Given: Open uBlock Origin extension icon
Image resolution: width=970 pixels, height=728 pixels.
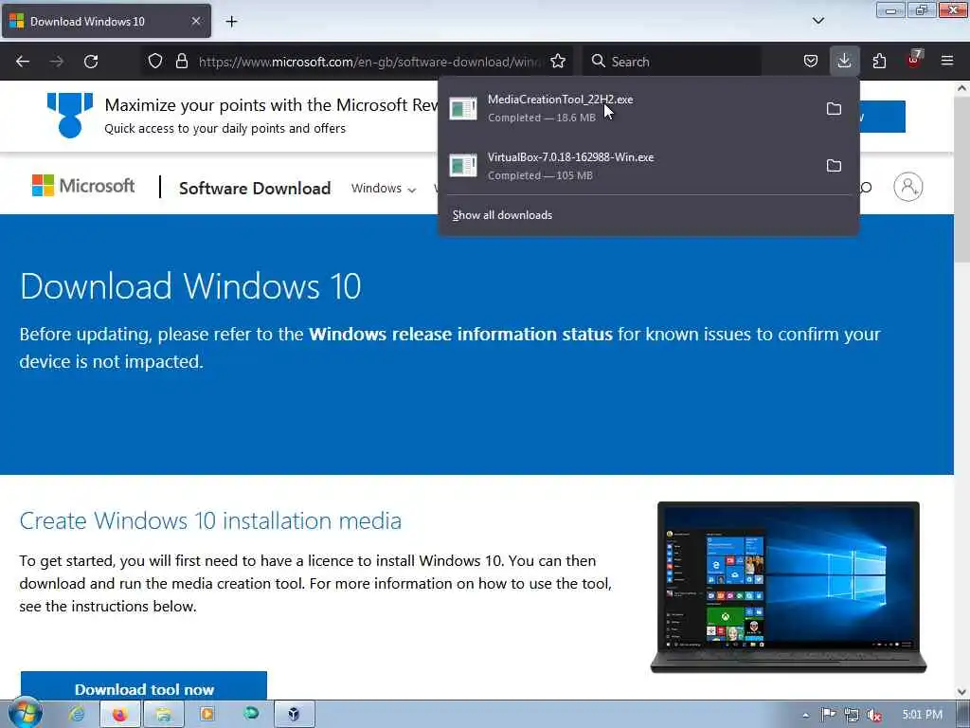Looking at the screenshot, I should coord(914,60).
